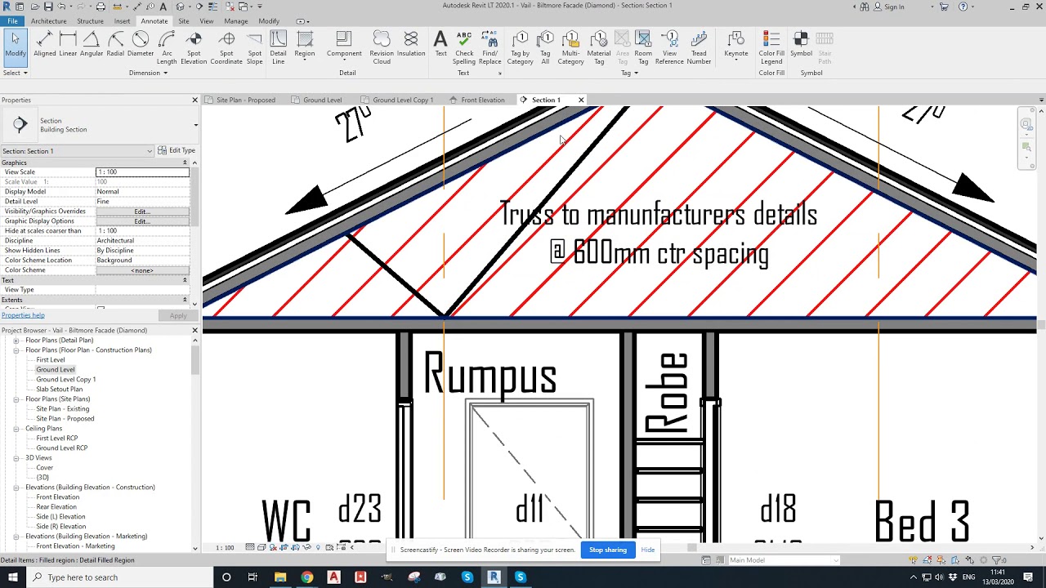Select the Material Tag tool
This screenshot has height=588, width=1046.
599,47
